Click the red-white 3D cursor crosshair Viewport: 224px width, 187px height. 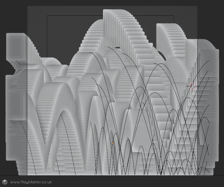coord(193,86)
